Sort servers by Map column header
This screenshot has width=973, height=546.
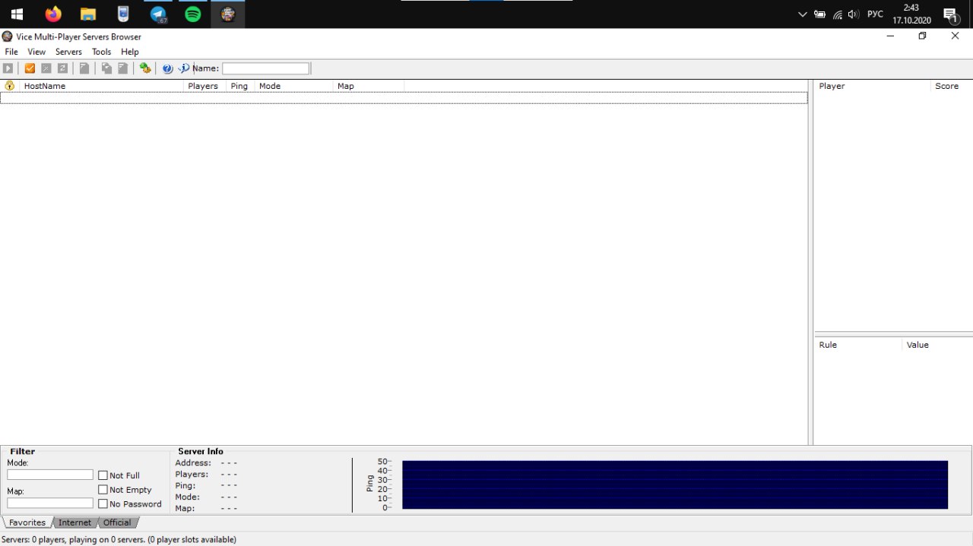pyautogui.click(x=369, y=86)
